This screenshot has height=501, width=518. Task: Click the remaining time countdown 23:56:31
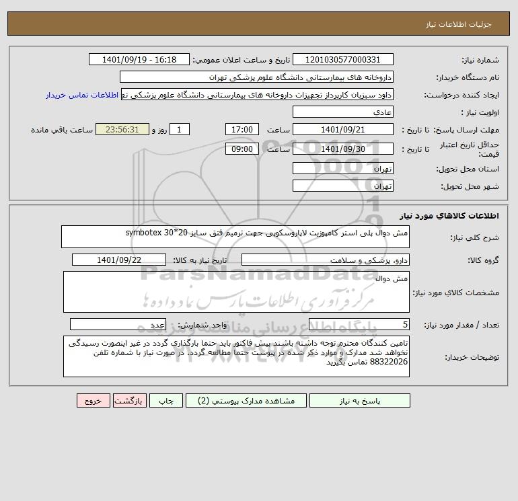click(x=122, y=130)
